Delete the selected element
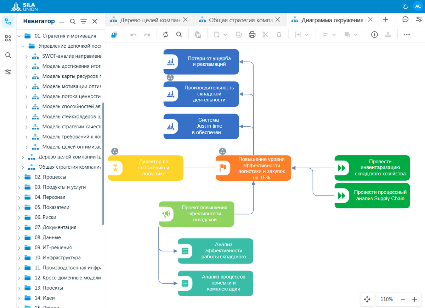This screenshot has width=425, height=308. (x=279, y=35)
